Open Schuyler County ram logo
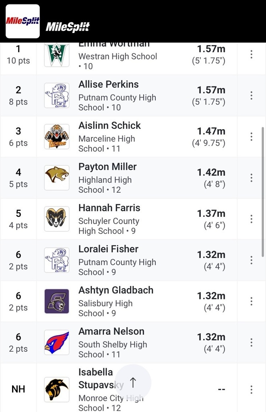This screenshot has width=266, height=412. [x=57, y=219]
